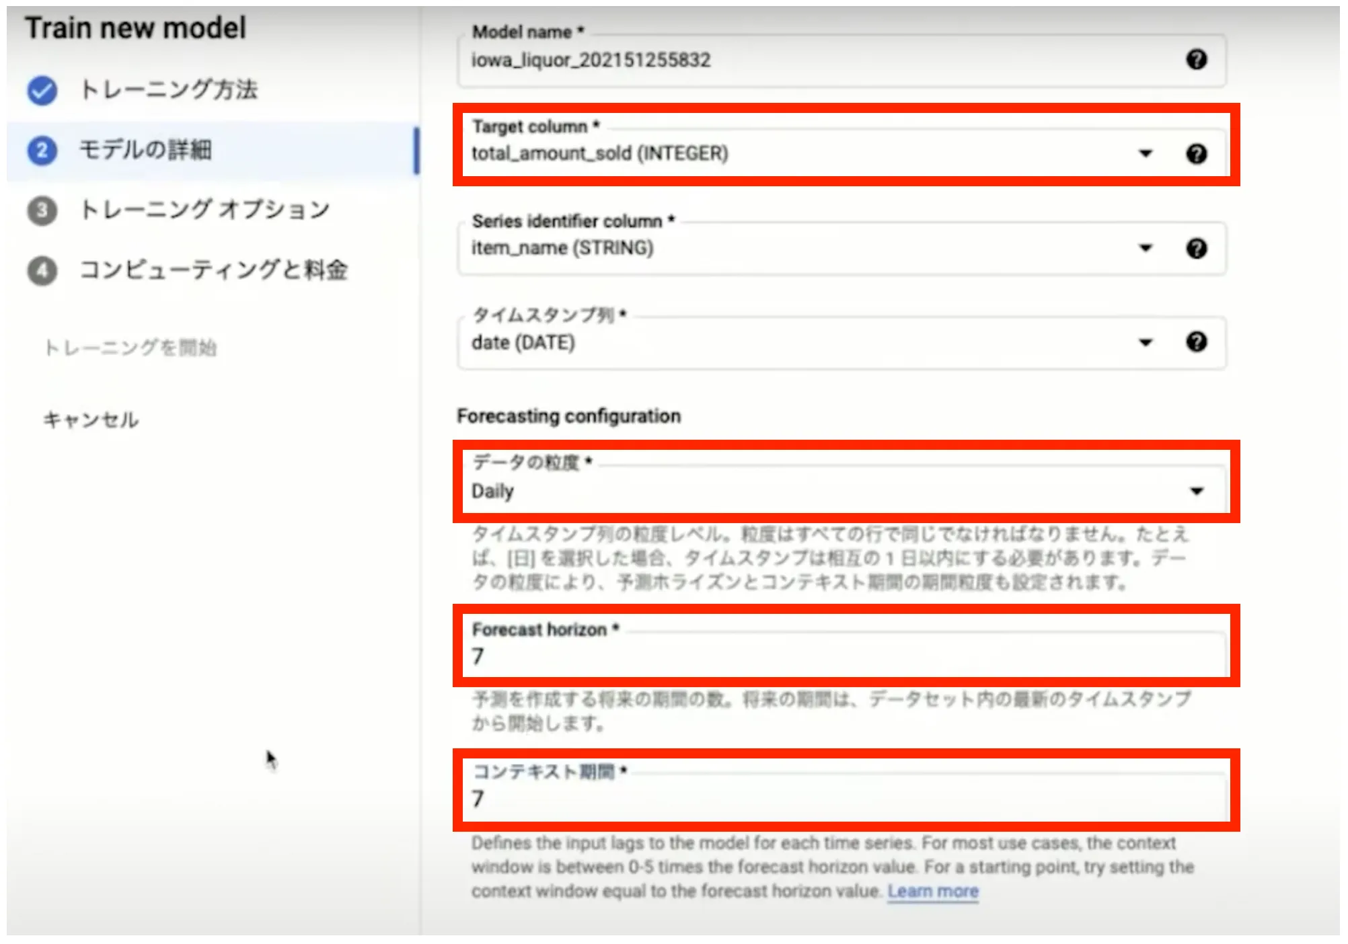Expand the データの粒度 dropdown arrow
Viewport: 1348px width, 944px height.
(x=1196, y=491)
